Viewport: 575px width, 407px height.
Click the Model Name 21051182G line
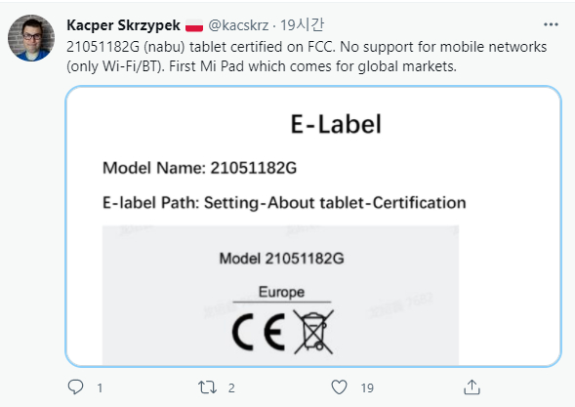199,168
